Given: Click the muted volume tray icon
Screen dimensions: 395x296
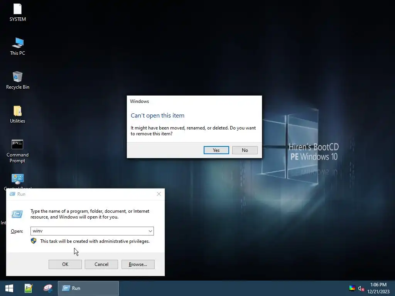Looking at the screenshot, I should pyautogui.click(x=361, y=288).
